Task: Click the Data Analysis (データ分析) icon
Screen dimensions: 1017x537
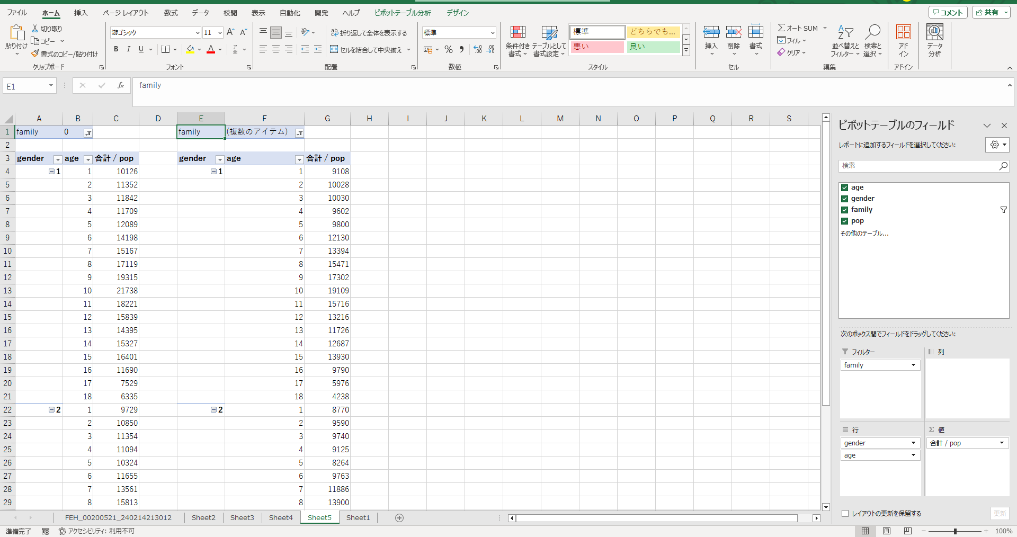Action: (934, 40)
